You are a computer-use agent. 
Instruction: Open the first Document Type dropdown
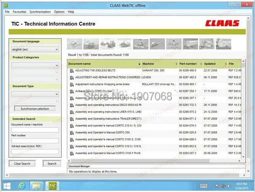(35, 94)
